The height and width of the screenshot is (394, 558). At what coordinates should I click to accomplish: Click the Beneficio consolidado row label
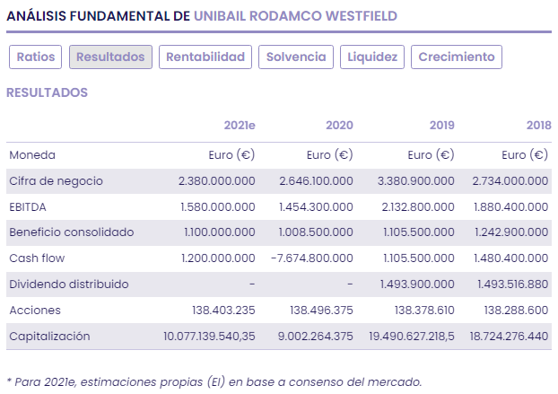click(72, 232)
